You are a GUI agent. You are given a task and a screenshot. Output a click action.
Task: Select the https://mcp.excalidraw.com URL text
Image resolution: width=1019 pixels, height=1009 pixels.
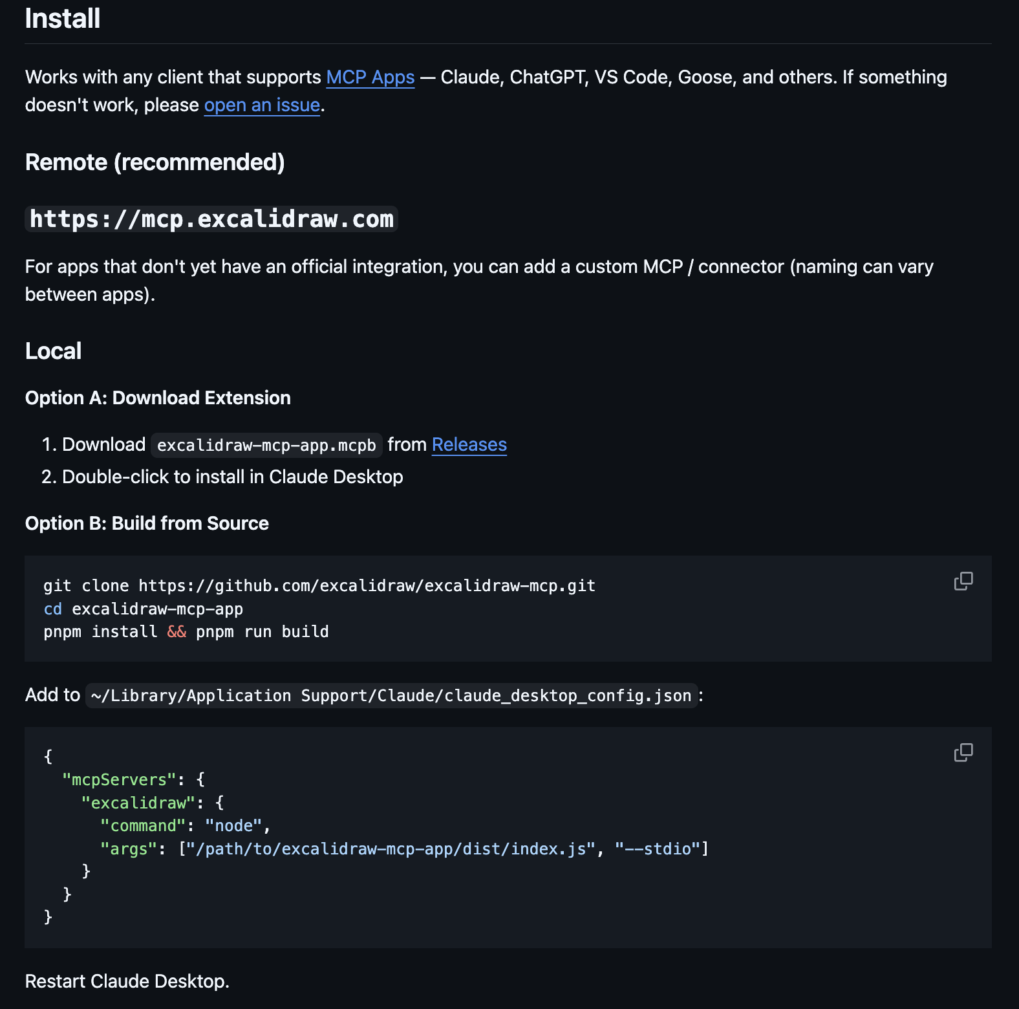tap(211, 219)
